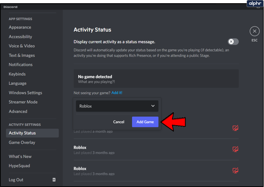264x187 pixels.
Task: Click the Log Out arrow icon
Action: click(54, 180)
